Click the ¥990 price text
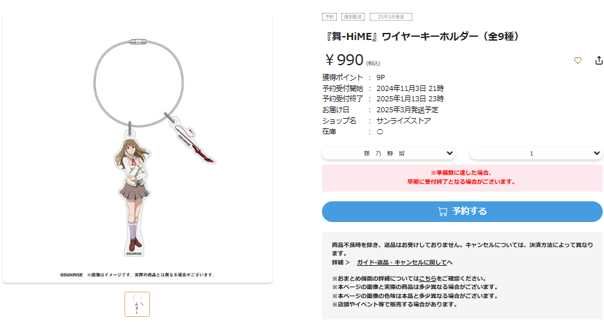Viewport: 604px width, 322px height. pyautogui.click(x=344, y=60)
